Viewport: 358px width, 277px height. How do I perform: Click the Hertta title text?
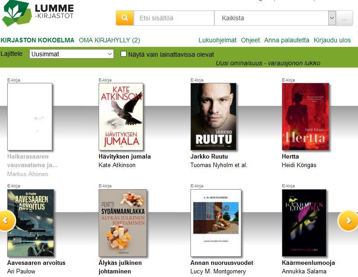290,156
